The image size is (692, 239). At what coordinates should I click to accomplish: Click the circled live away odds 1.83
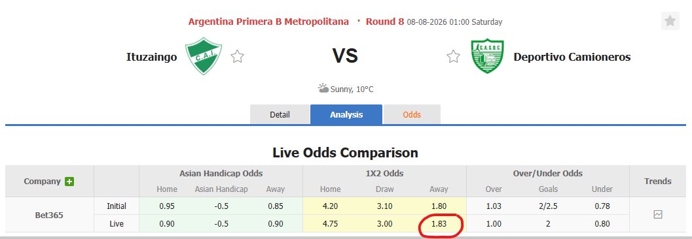pos(439,223)
